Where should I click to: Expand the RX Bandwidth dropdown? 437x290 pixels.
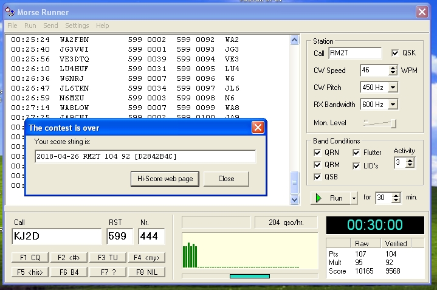click(393, 105)
